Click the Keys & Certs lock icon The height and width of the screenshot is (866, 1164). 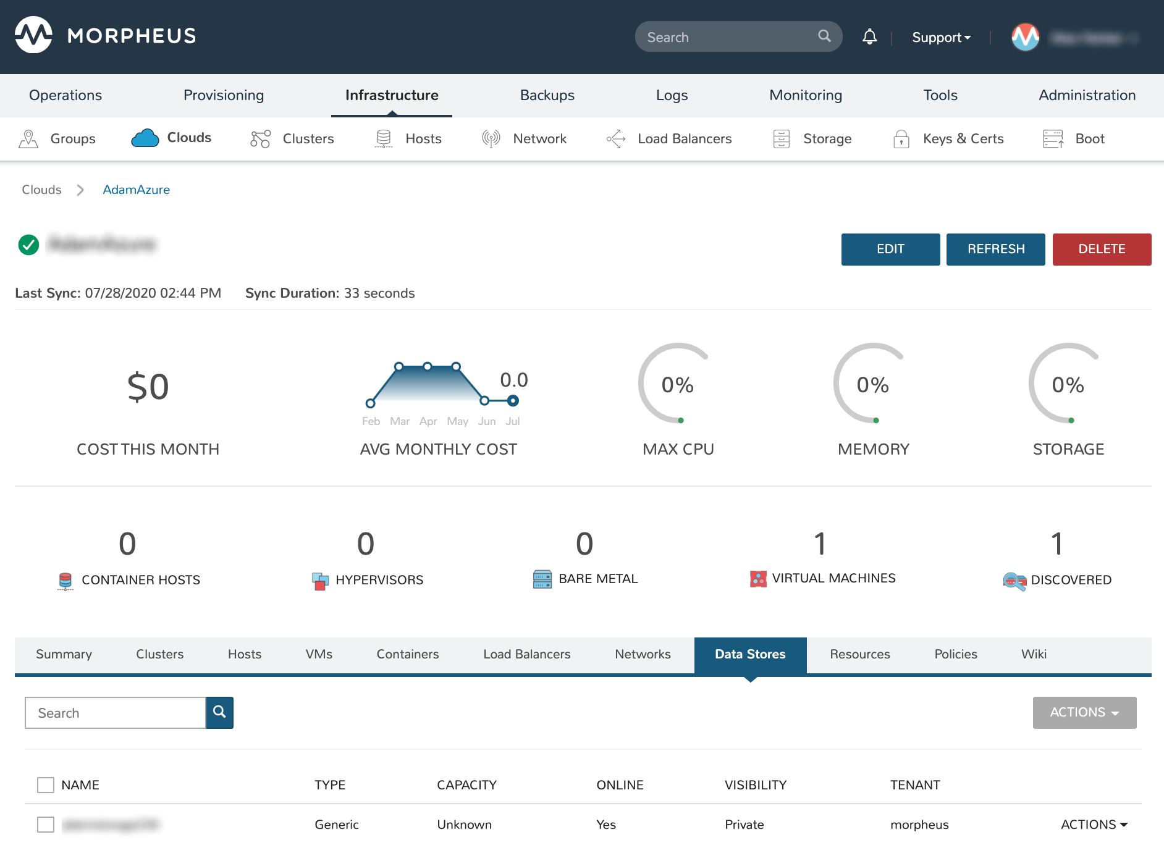(x=901, y=139)
